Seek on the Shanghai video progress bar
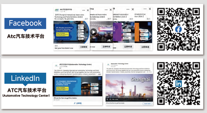The height and width of the screenshot is (113, 207). click(129, 97)
